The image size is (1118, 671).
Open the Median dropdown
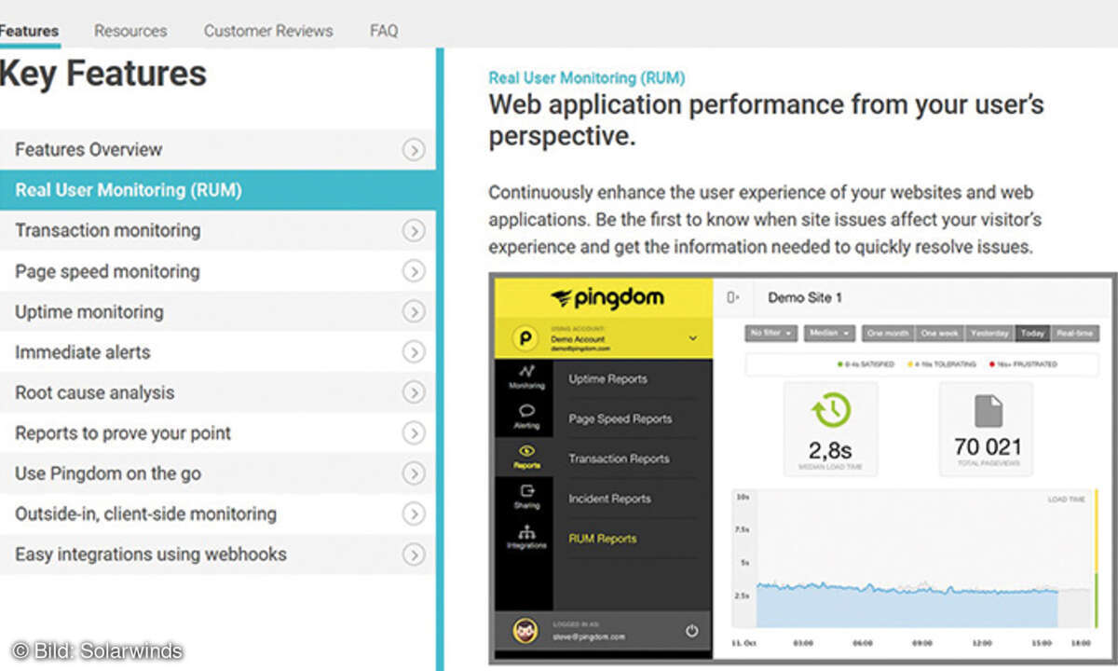829,334
